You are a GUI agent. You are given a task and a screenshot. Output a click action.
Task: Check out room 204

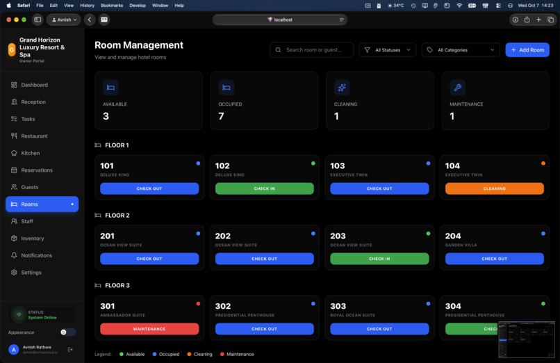pyautogui.click(x=494, y=259)
